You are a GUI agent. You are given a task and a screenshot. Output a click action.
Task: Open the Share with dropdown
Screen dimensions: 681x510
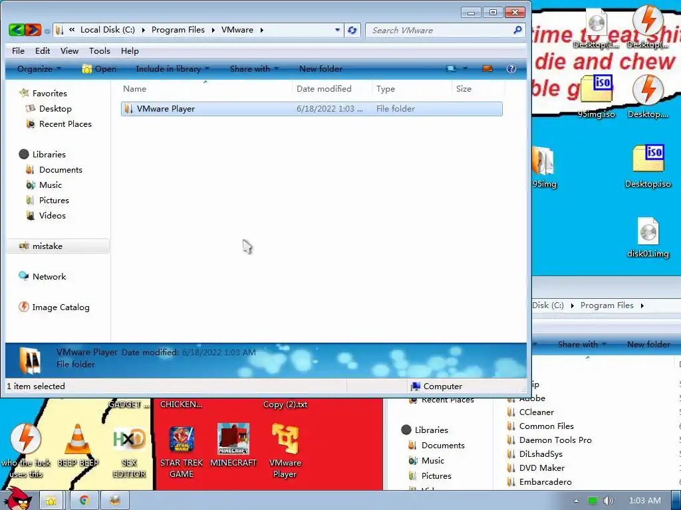pos(254,68)
